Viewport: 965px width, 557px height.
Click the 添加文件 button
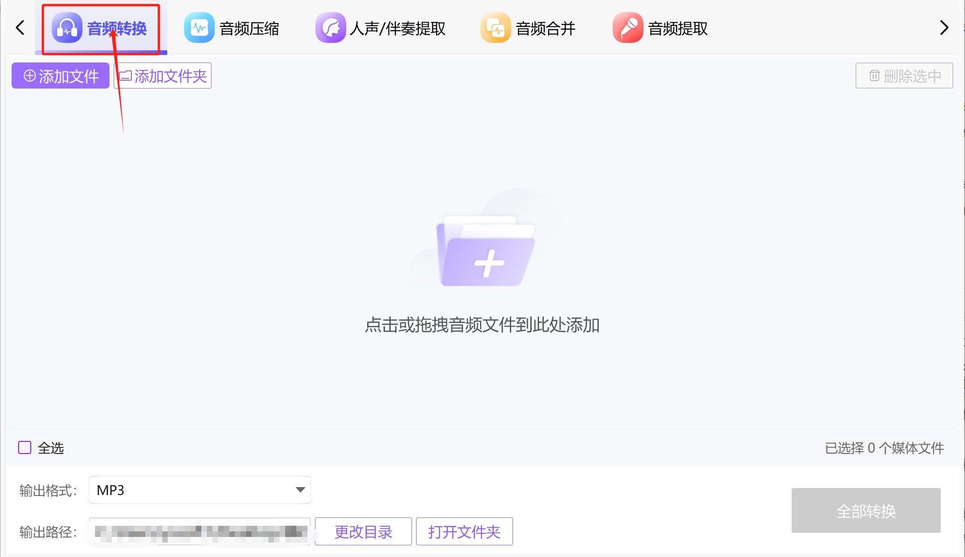click(61, 76)
